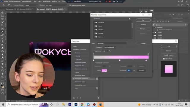190x107 pixels.
Task: Open the Изображение menu
Action: tap(26, 1)
